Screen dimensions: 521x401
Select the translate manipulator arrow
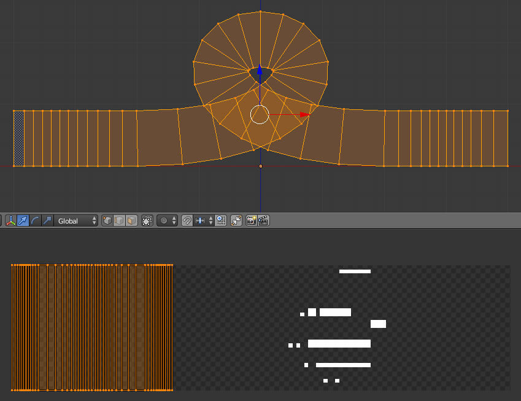tap(23, 221)
